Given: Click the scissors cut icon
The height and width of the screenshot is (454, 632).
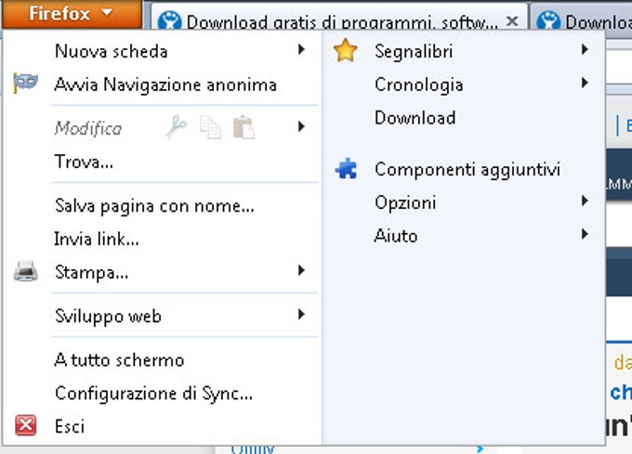Looking at the screenshot, I should point(176,127).
